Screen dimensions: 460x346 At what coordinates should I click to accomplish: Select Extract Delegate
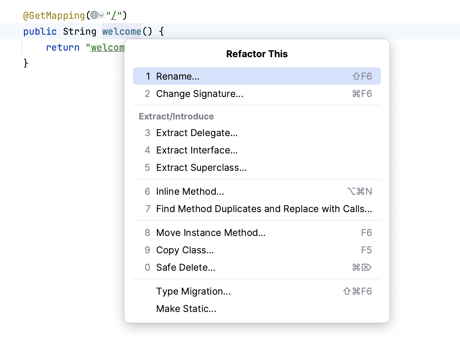tap(197, 132)
